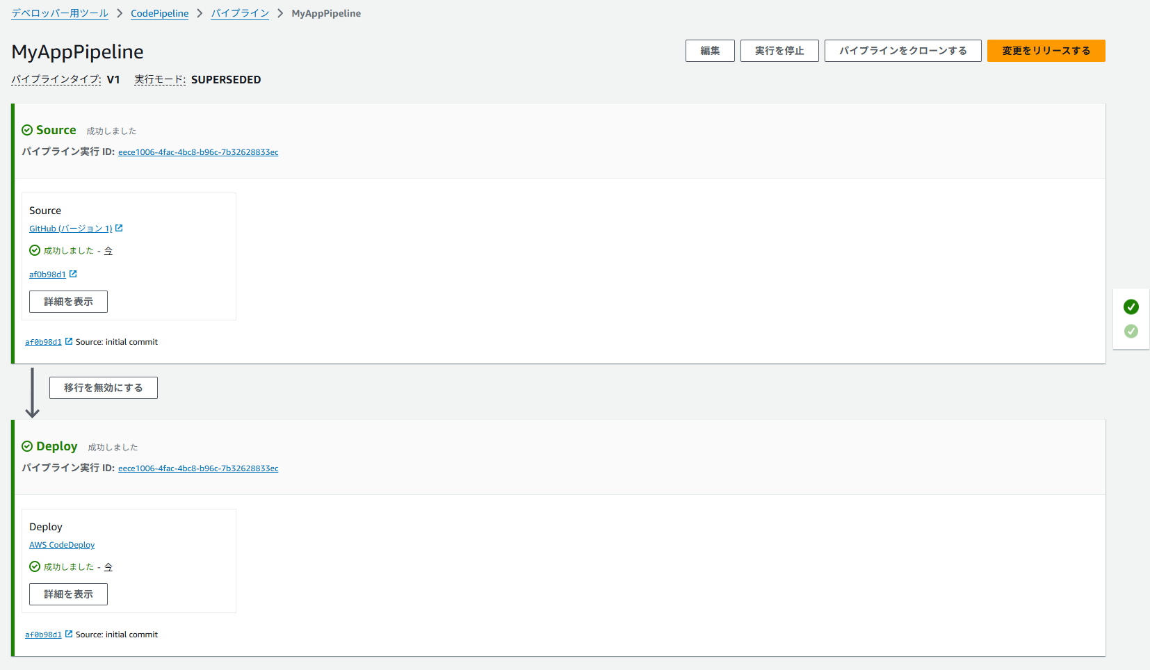This screenshot has height=670, width=1150.
Task: Click the Source stage success check icon
Action: 27,130
